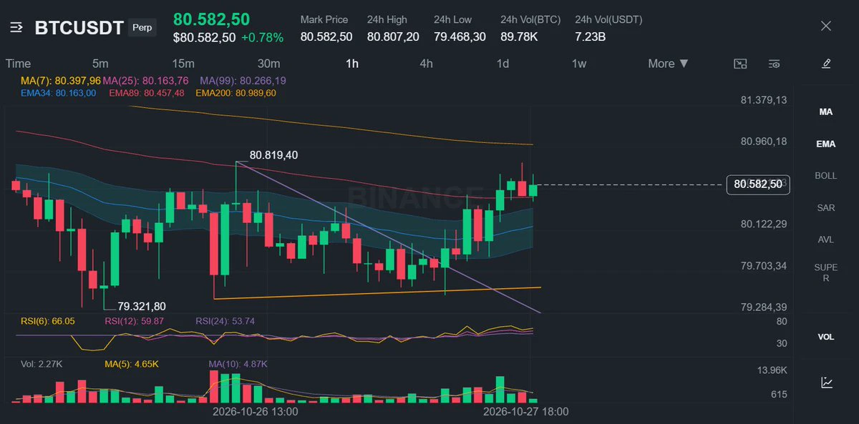The image size is (859, 424).
Task: Click the EMA34 legend value
Action: tap(58, 93)
